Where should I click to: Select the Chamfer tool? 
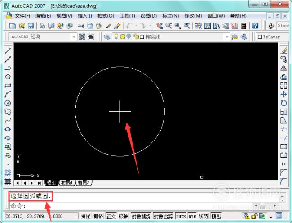tap(283, 173)
